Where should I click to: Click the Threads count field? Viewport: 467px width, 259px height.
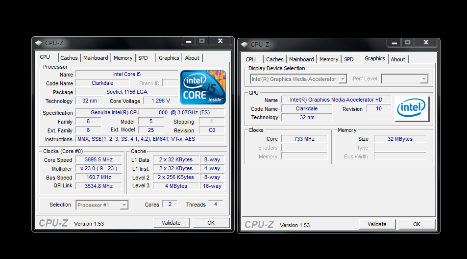[216, 204]
